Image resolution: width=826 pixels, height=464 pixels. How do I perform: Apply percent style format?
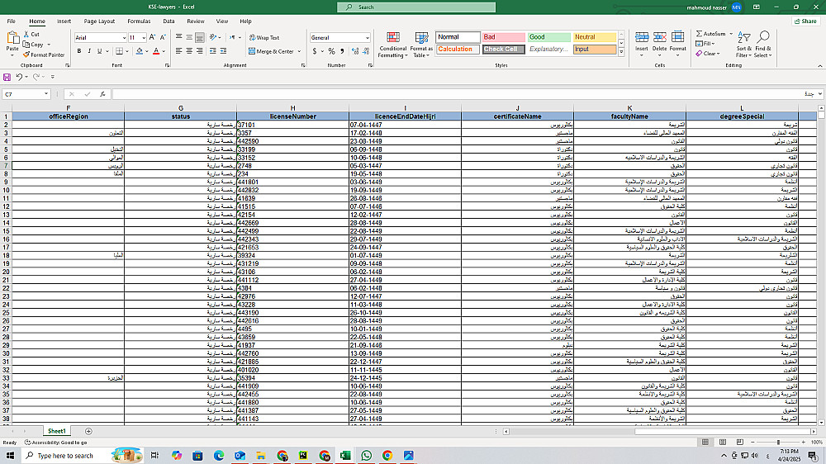coord(331,51)
